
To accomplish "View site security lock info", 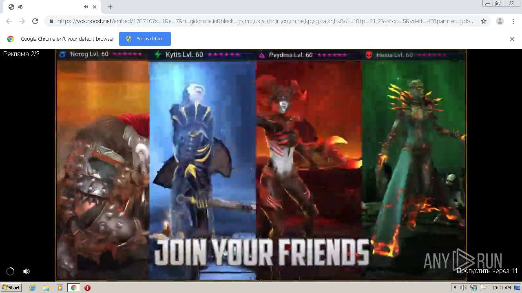I will pyautogui.click(x=51, y=21).
